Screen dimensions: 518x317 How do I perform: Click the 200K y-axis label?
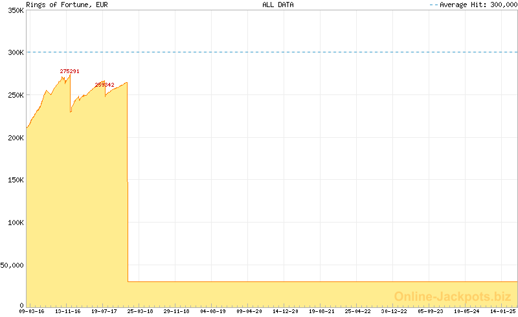14,137
